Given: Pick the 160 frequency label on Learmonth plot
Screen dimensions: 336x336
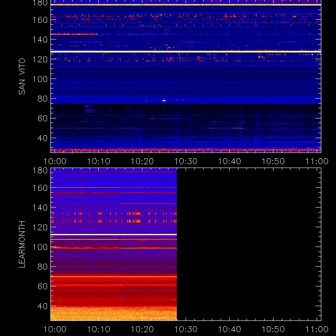Looking at the screenshot, I should click(x=40, y=188).
